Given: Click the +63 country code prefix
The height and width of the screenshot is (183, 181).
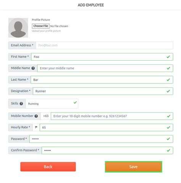Looking at the screenshot, I should click(x=46, y=116).
